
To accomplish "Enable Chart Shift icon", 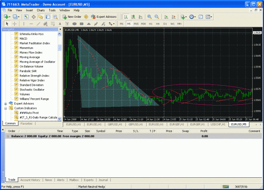I will pyautogui.click(x=174, y=16).
